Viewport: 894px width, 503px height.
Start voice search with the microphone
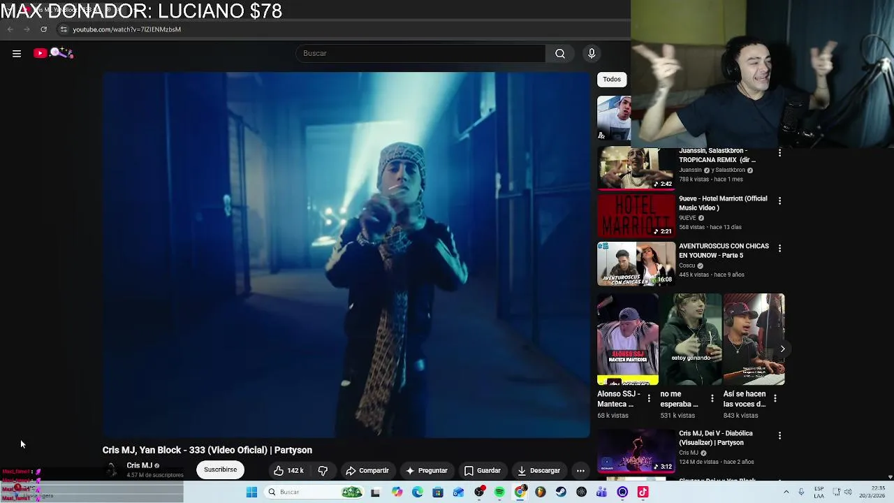pyautogui.click(x=592, y=53)
